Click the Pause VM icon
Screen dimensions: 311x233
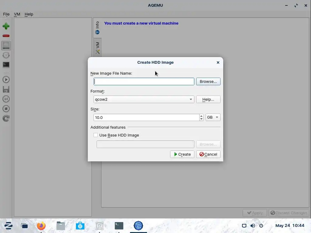click(6, 99)
